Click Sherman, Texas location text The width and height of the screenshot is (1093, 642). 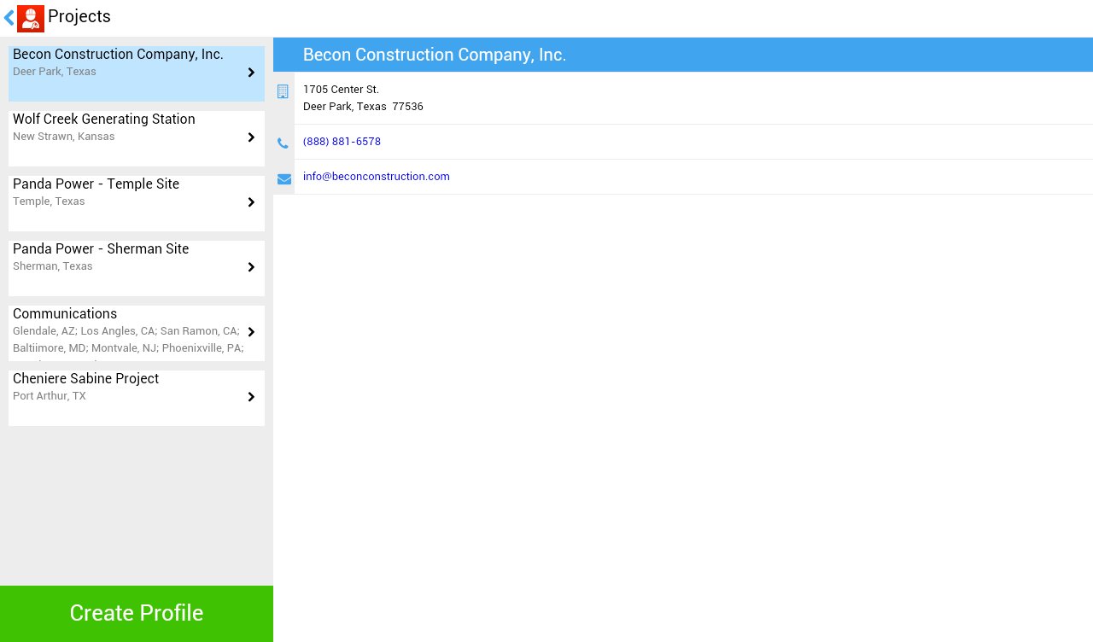pos(53,266)
